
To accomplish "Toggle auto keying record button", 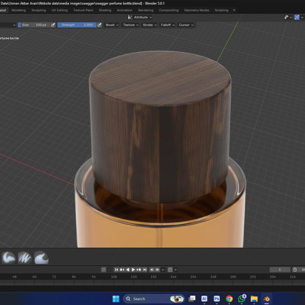I will [x=104, y=270].
